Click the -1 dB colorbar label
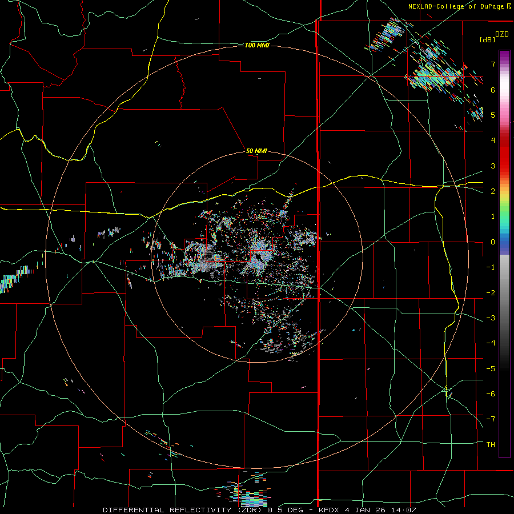The height and width of the screenshot is (514, 514). tap(491, 267)
